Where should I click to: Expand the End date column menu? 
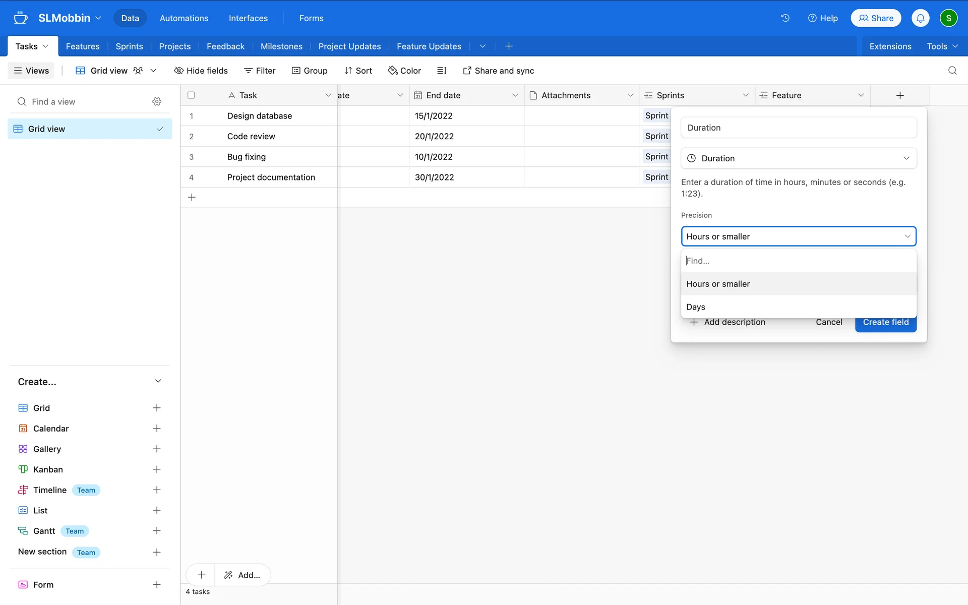pos(515,95)
